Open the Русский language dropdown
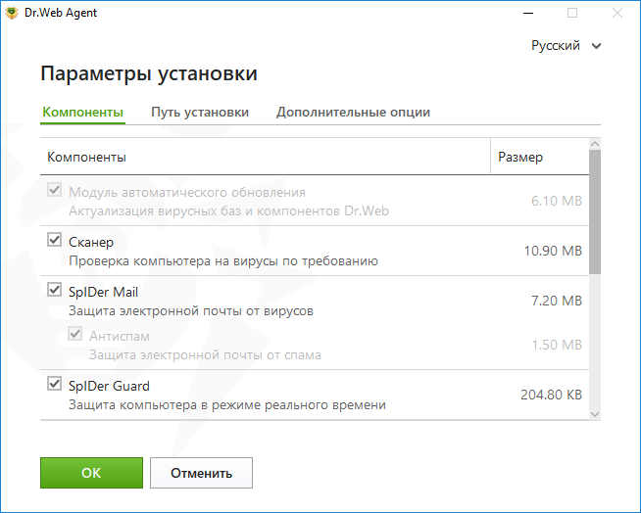This screenshot has width=641, height=513. coord(566,45)
